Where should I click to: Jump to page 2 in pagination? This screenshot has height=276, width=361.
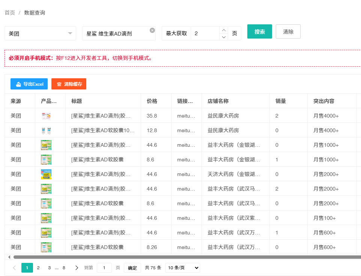[38, 268]
